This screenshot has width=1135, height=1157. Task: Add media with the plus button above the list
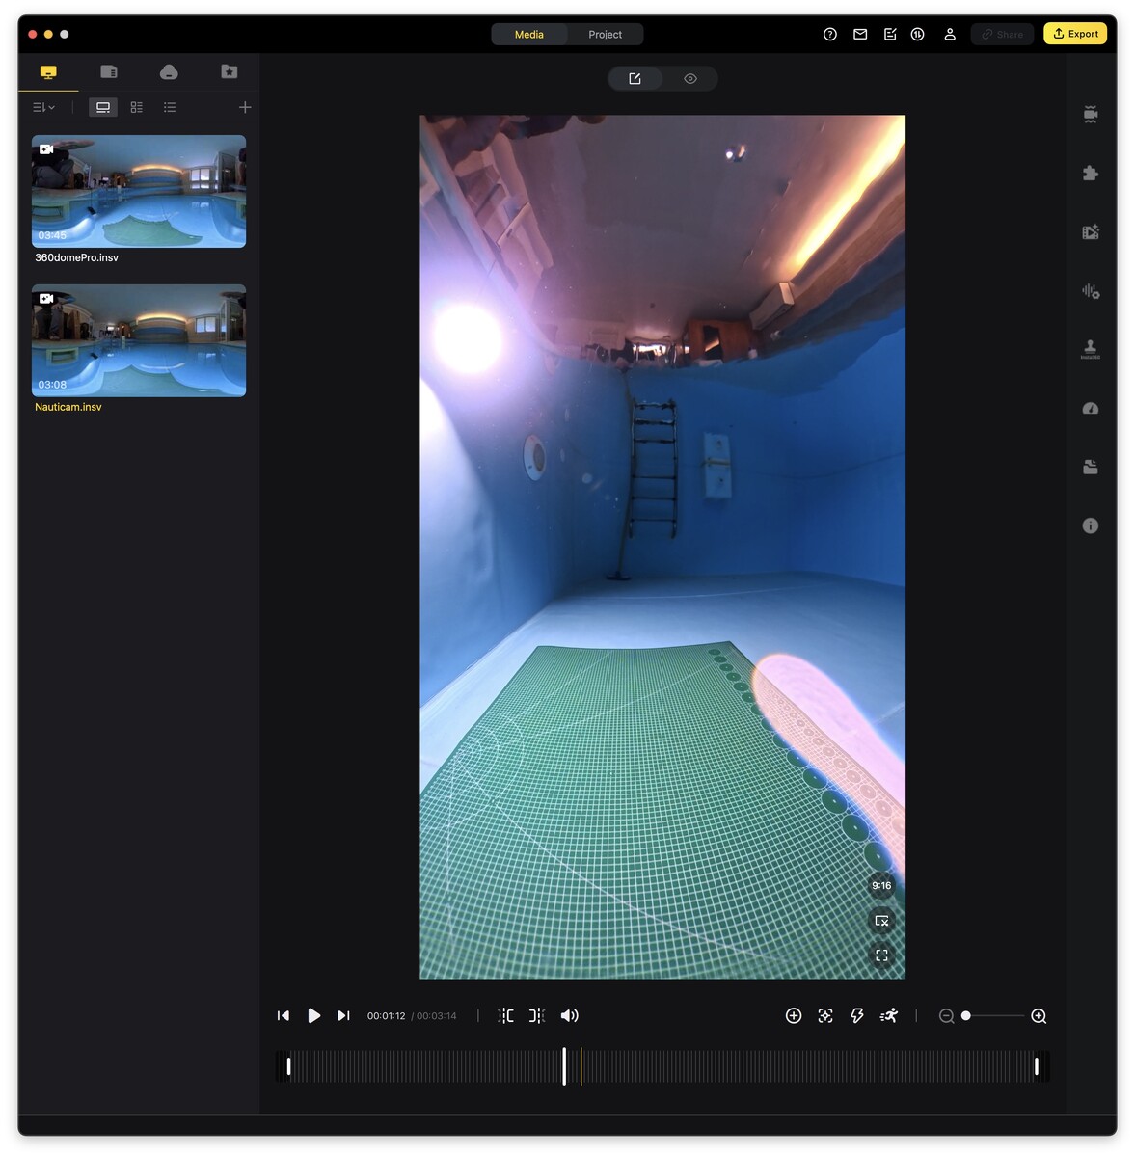pyautogui.click(x=245, y=107)
